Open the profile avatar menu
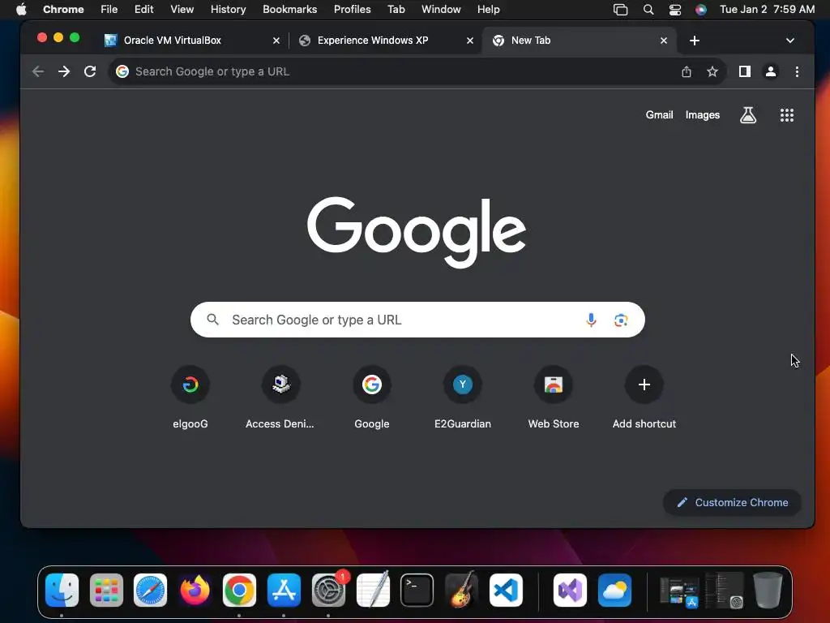Image resolution: width=830 pixels, height=623 pixels. pos(771,71)
